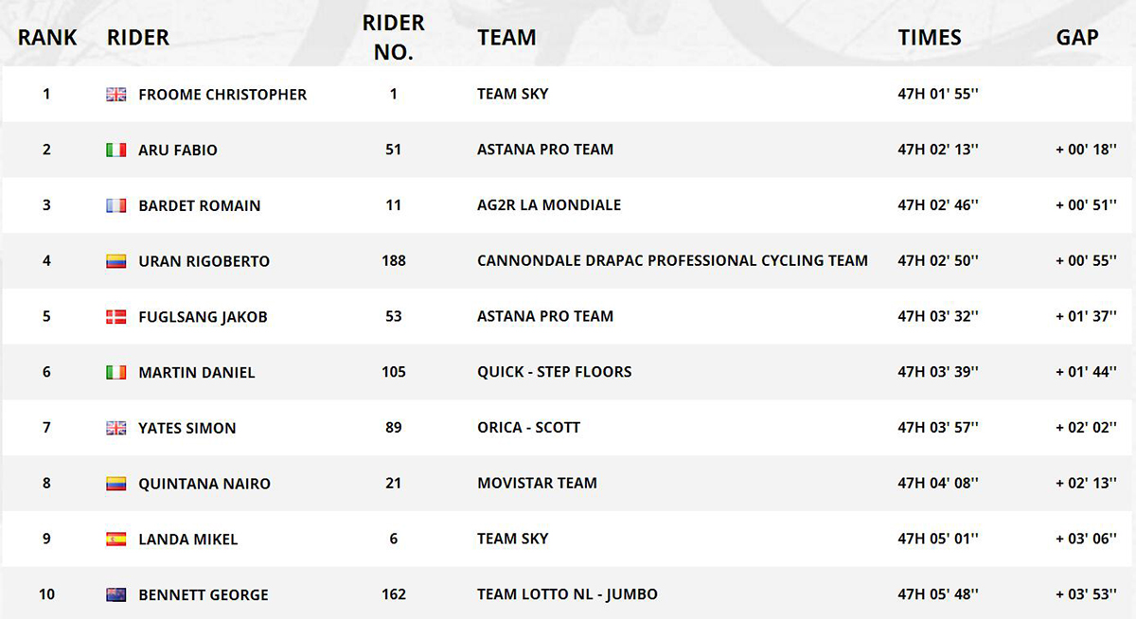Click the New Zealand flag beside Bennett George
The height and width of the screenshot is (619, 1136).
pos(116,595)
